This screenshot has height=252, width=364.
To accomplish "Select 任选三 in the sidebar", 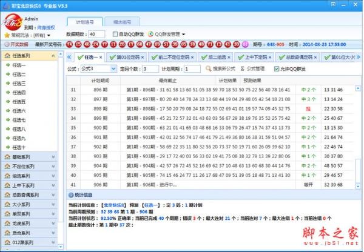I will [x=19, y=84].
